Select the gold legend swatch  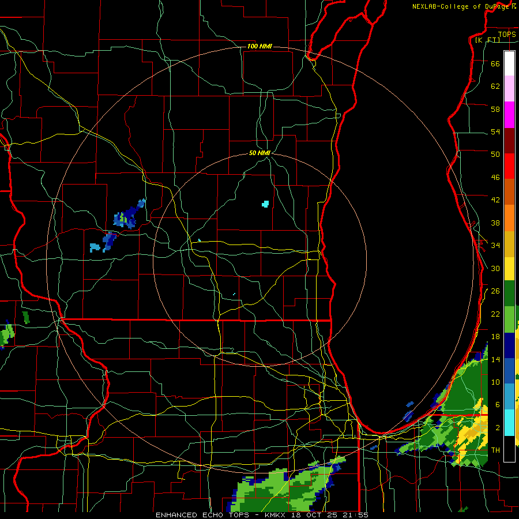coord(509,244)
